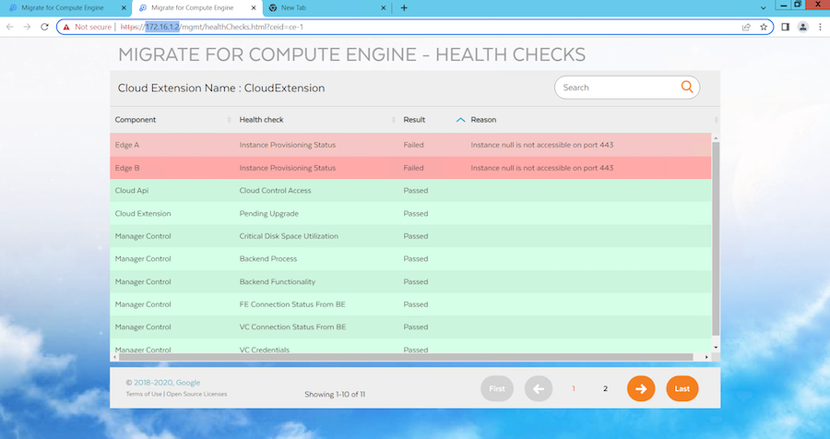Bookmark this page with the star icon
This screenshot has height=439, width=830.
764,27
